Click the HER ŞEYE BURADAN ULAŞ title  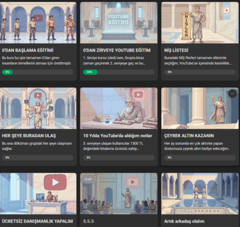click(29, 136)
